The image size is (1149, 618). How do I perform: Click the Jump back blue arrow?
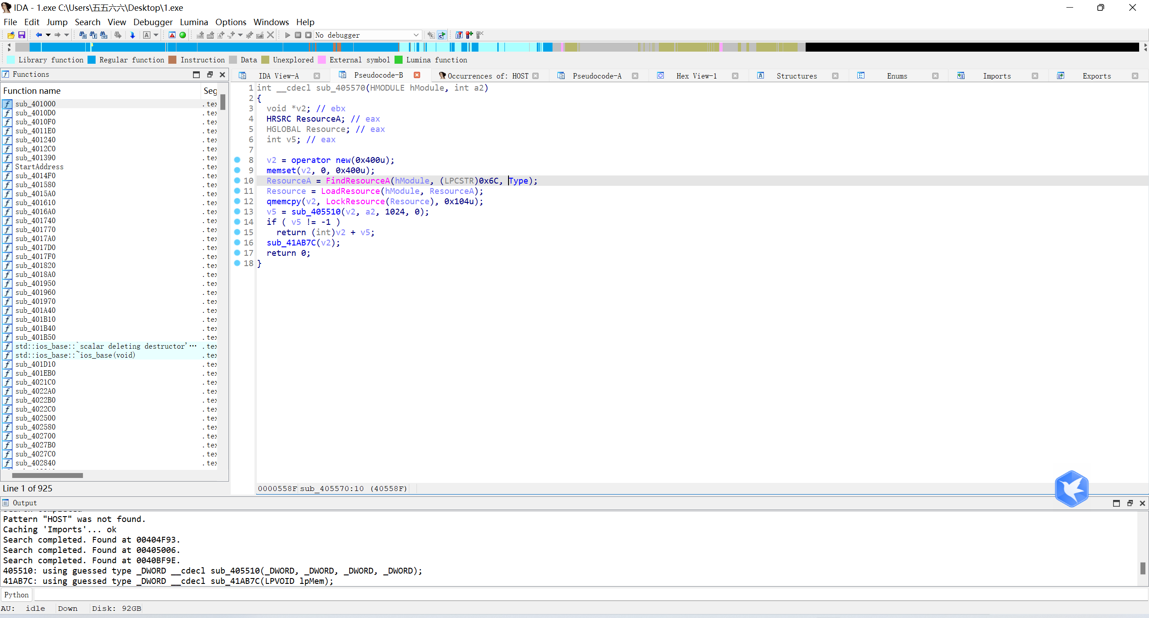pos(39,35)
